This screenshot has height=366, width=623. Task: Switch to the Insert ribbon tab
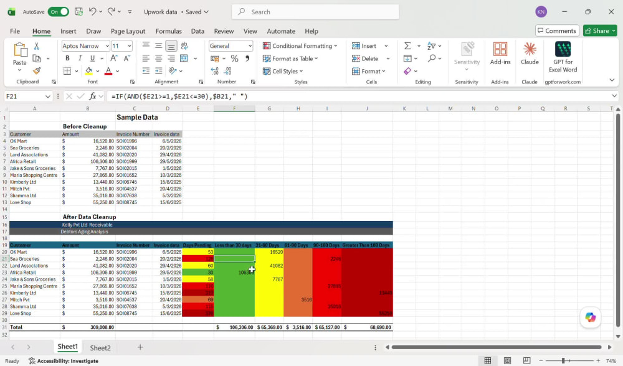tap(69, 31)
